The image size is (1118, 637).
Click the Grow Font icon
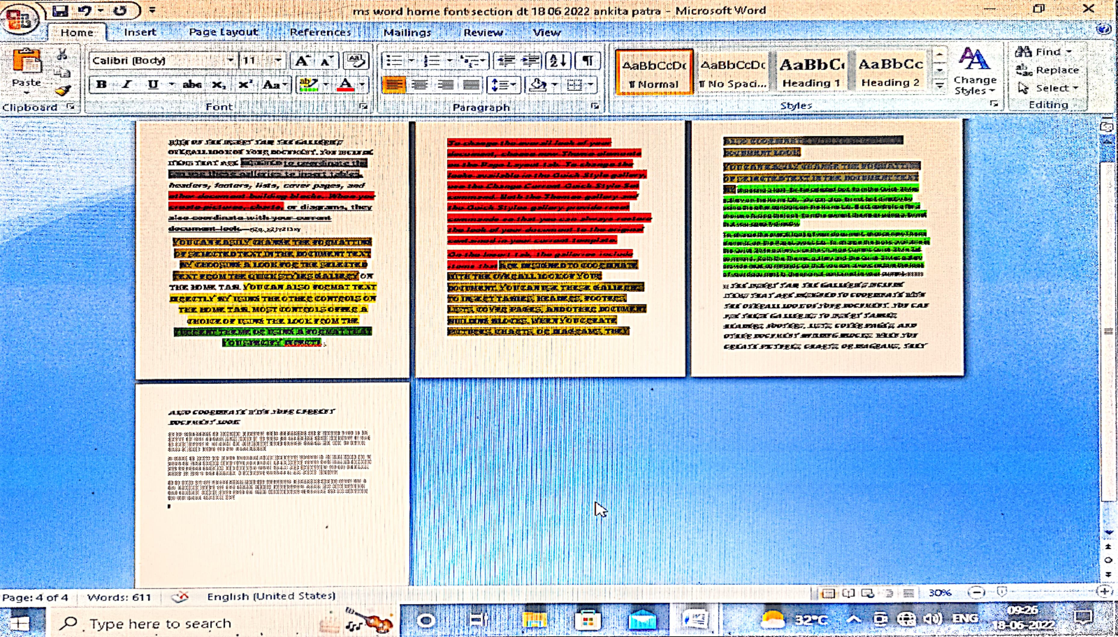point(302,61)
